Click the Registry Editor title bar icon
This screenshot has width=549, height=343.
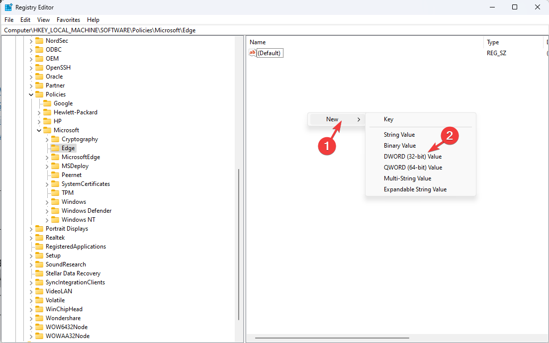point(8,7)
